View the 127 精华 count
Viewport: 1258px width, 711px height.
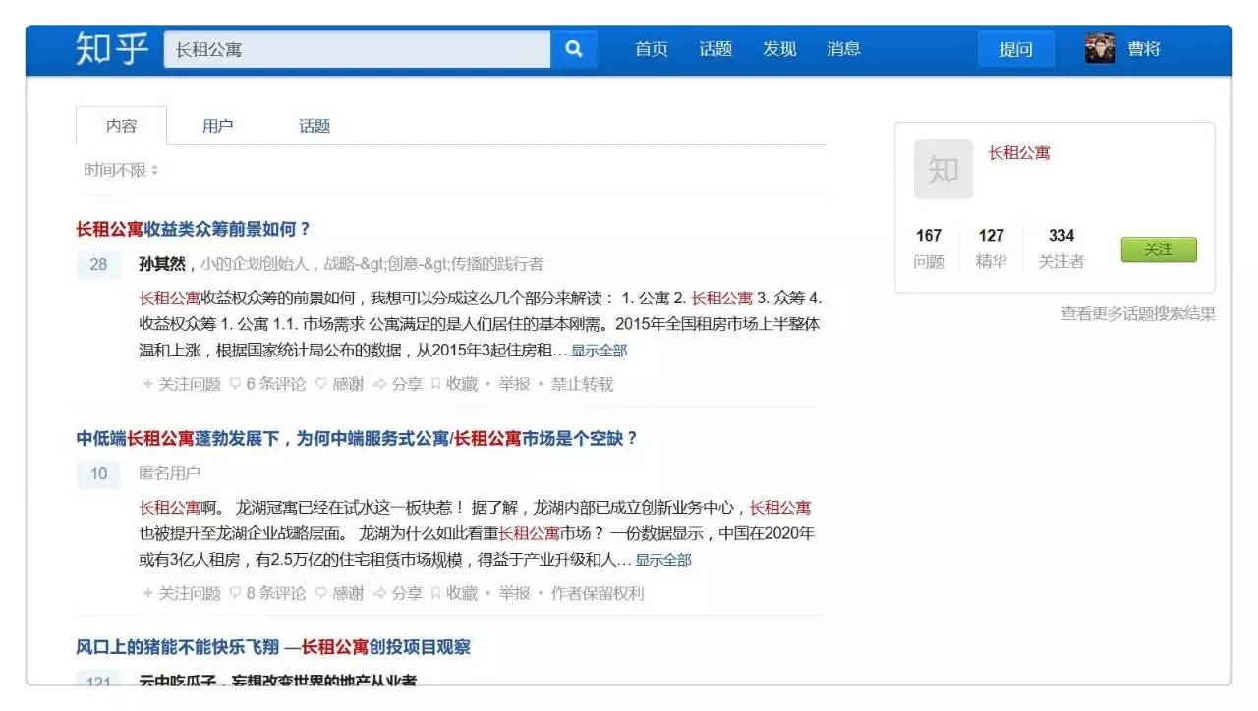(x=992, y=248)
